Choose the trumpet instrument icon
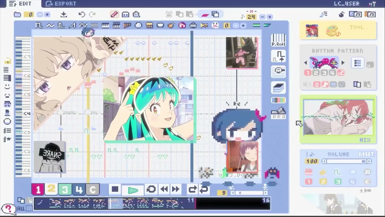The image size is (385, 217). point(204,25)
